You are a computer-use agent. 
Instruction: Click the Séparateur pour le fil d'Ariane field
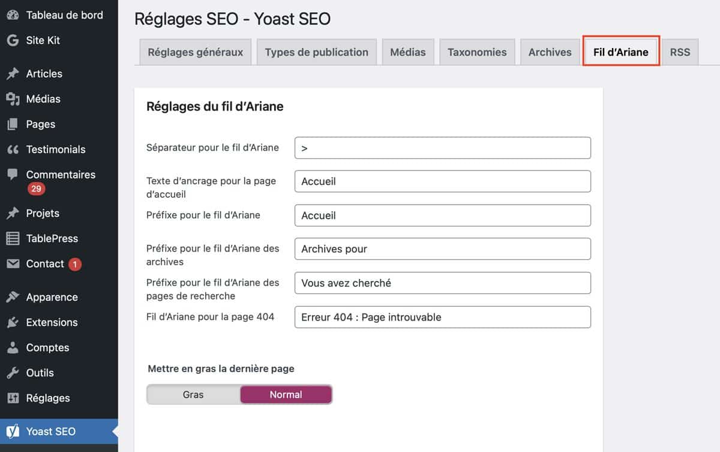coord(442,148)
